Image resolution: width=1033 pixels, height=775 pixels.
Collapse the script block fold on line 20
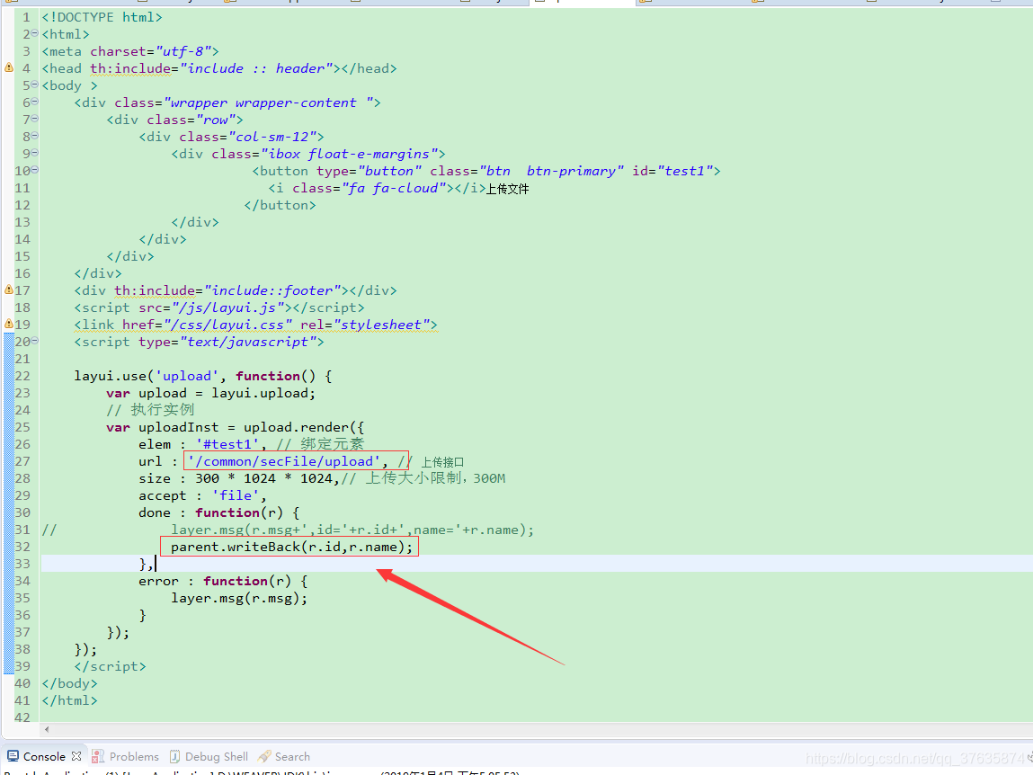click(x=32, y=341)
